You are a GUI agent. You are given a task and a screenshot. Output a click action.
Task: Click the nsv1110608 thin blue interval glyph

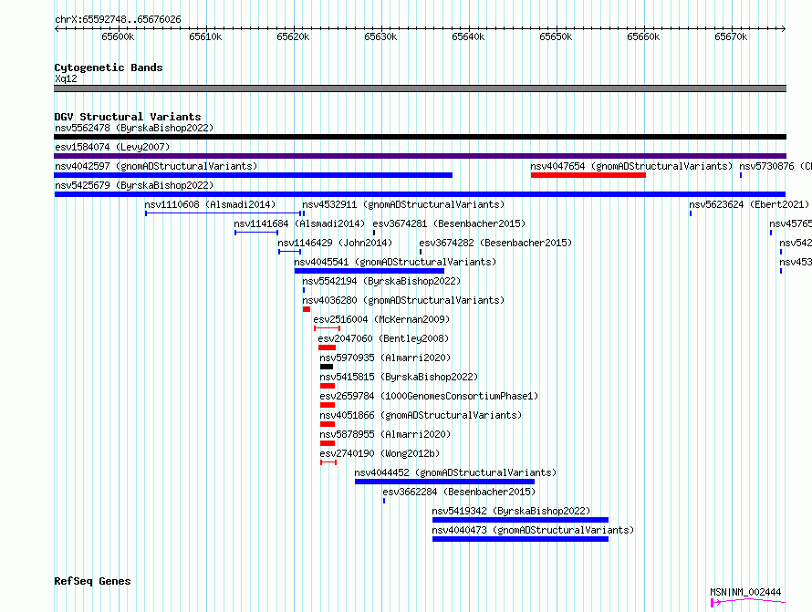tap(224, 213)
